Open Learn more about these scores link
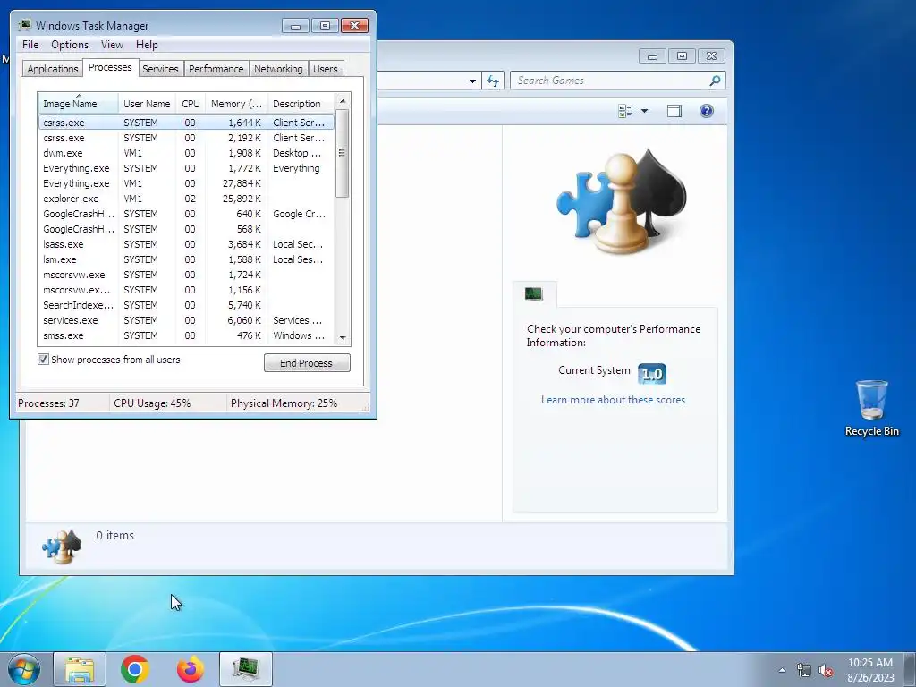 pyautogui.click(x=613, y=400)
